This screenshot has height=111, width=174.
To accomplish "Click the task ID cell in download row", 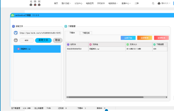I will pos(77,49).
